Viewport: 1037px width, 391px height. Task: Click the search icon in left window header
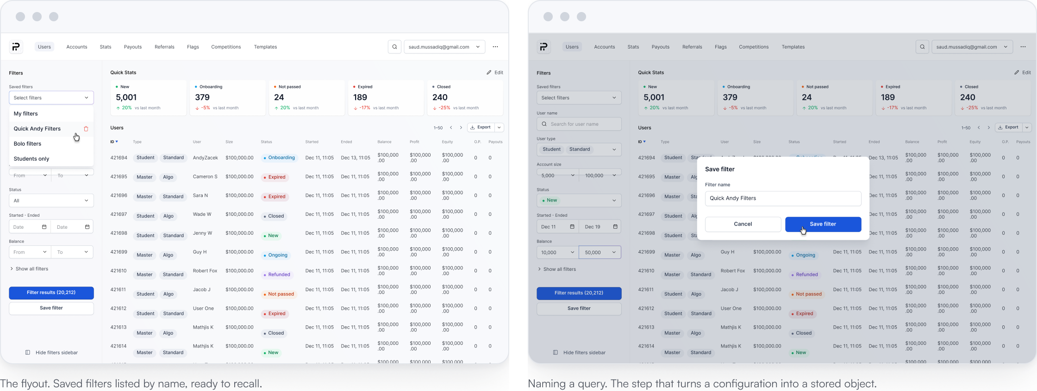(394, 47)
